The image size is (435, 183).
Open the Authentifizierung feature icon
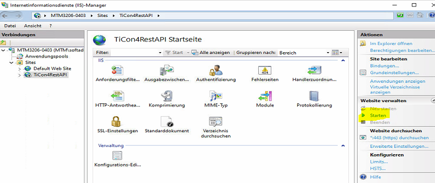pos(216,71)
